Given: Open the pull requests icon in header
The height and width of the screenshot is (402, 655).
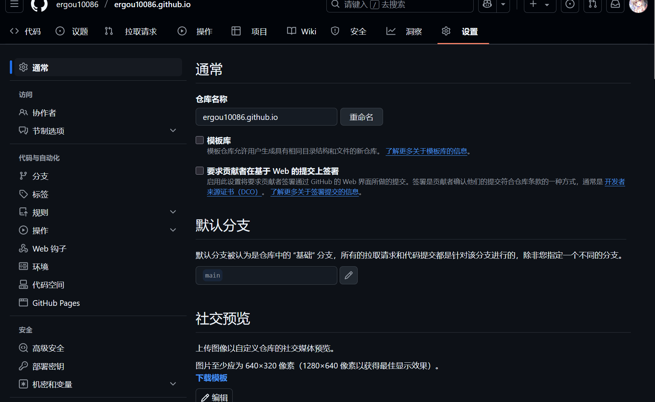Looking at the screenshot, I should click(x=593, y=5).
